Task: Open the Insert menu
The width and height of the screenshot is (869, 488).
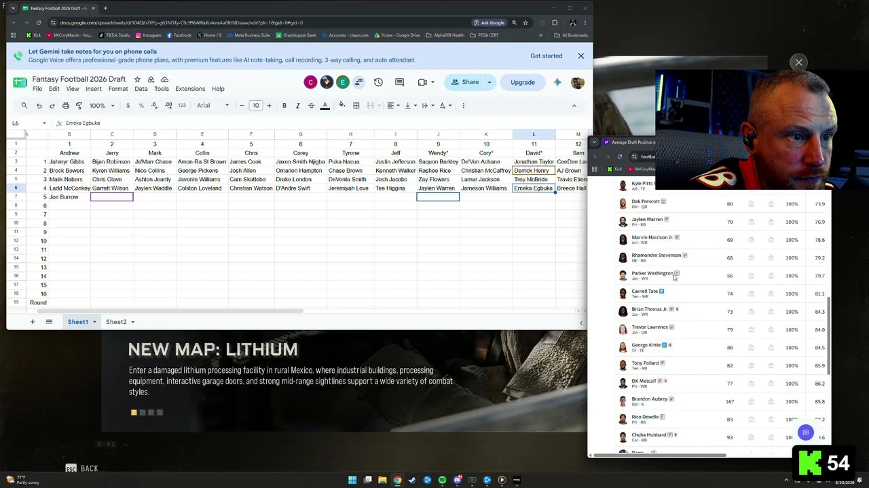Action: (94, 89)
